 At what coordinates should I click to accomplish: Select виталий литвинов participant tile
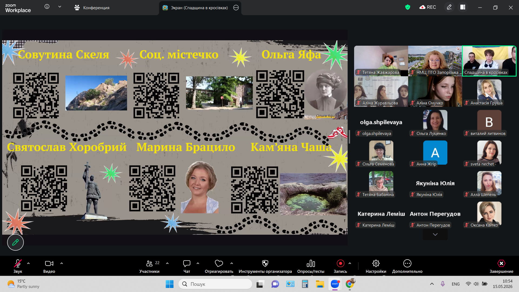tap(489, 122)
